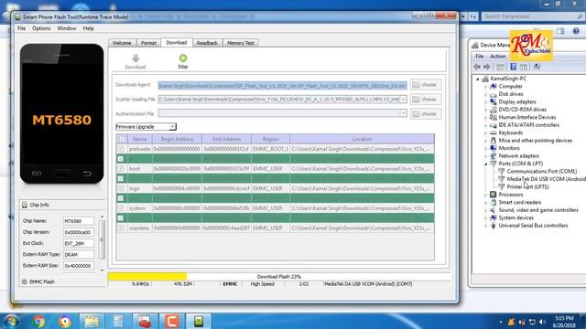Collapse the KamalSingh-PC root node
This screenshot has height=329, width=586.
[478, 79]
